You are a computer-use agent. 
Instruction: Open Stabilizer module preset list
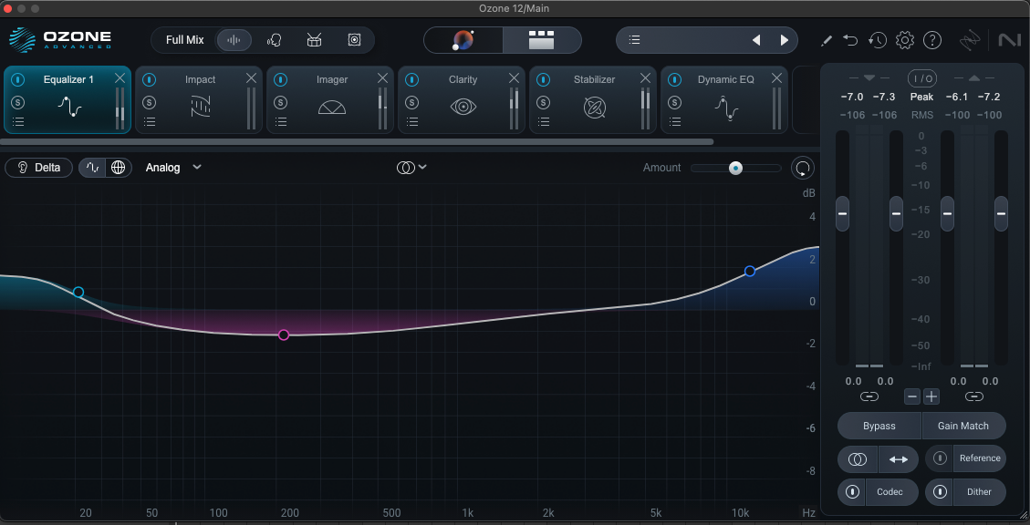tap(544, 121)
